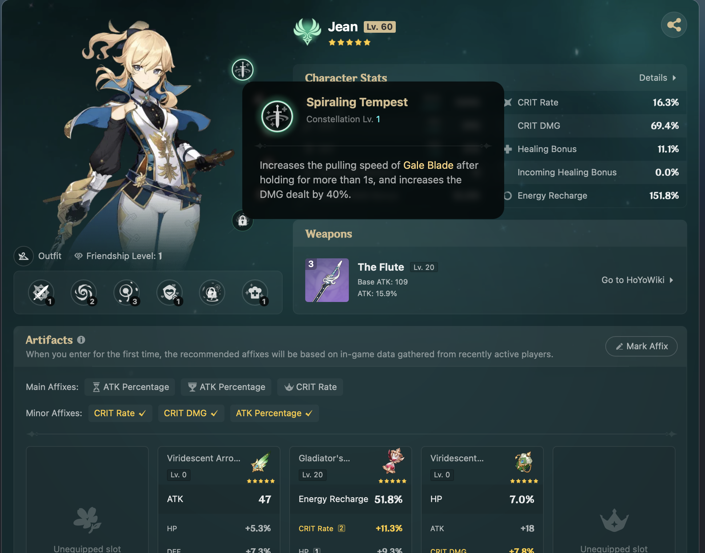Screen dimensions: 705x553
Task: Select the unequipped flower artifact slot
Action: click(x=87, y=500)
